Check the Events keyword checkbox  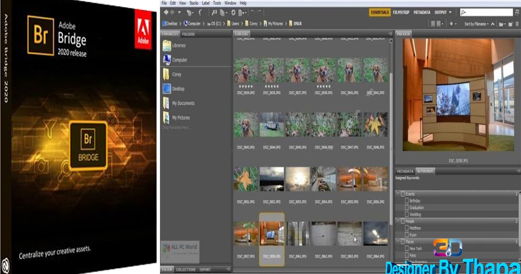[402, 194]
